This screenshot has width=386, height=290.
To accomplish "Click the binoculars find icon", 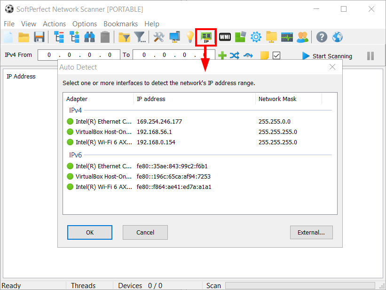I will 89,37.
